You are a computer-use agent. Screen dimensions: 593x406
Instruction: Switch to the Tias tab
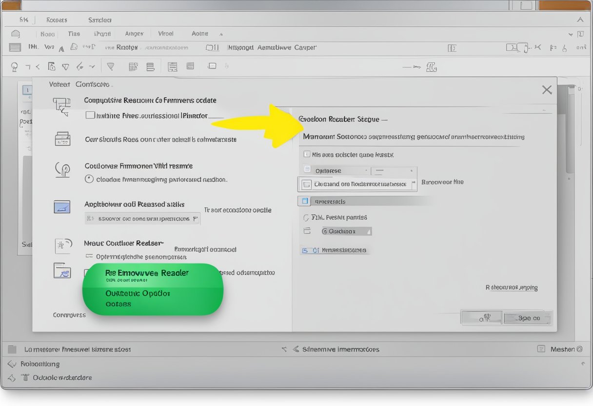point(74,34)
